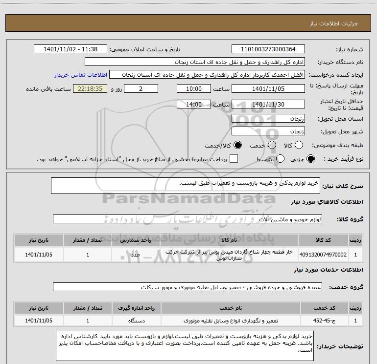The height and width of the screenshot is (364, 377).
Task: Click the goods table need date 1401/11/05
Action: (39, 255)
